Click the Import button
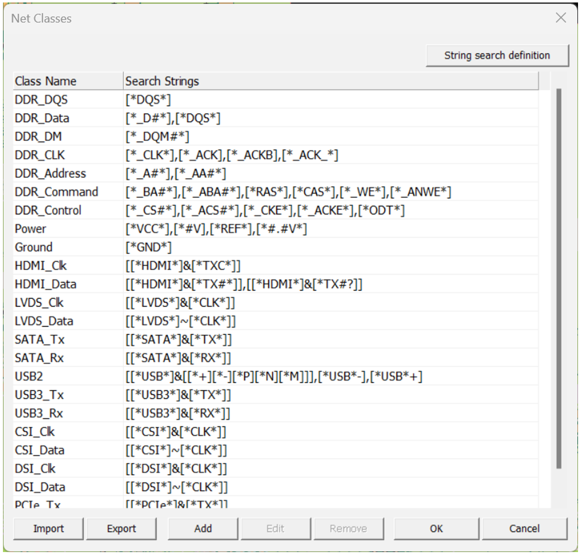 (48, 528)
